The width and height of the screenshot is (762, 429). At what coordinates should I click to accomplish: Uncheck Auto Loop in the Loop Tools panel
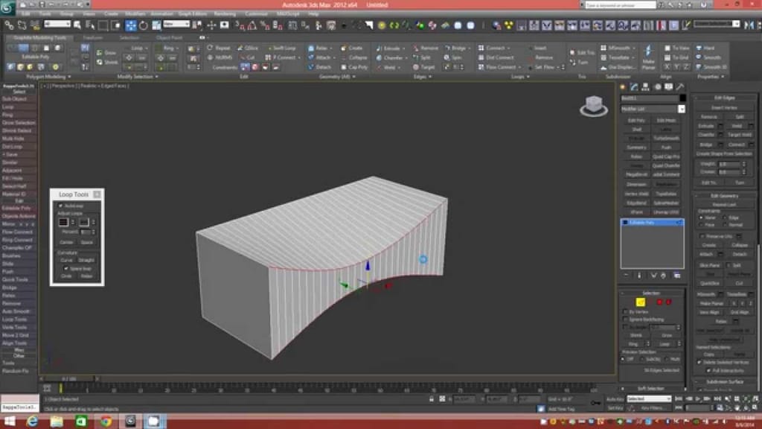(x=61, y=205)
